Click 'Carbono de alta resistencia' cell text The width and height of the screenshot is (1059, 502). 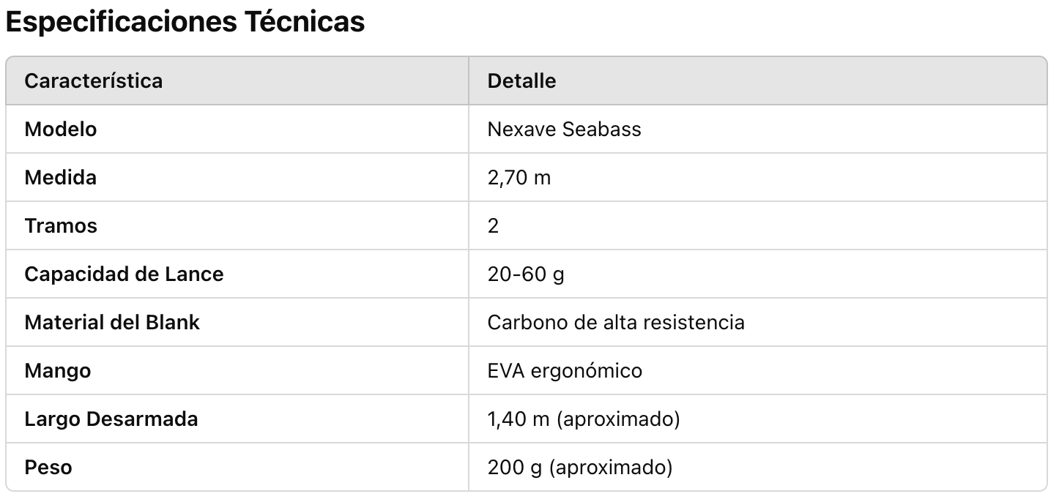click(616, 322)
